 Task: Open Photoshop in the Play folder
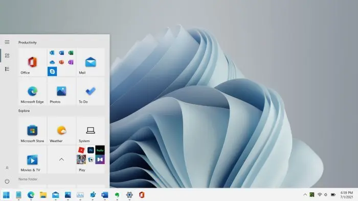91,150
